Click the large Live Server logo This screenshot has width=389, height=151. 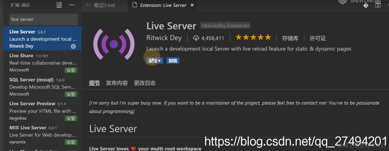click(114, 44)
